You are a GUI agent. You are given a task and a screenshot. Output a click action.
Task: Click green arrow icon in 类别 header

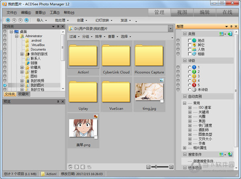tap(230, 34)
